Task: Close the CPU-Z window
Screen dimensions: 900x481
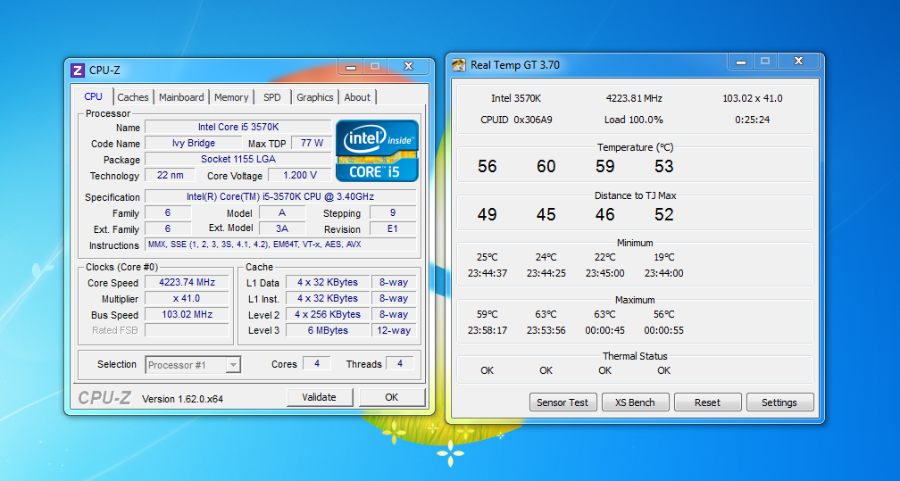Action: point(408,67)
